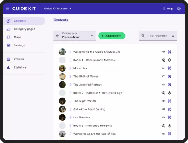The width and height of the screenshot is (188, 143).
Task: Grab drag handle of Room 2 – Baroque row
Action: click(x=70, y=93)
